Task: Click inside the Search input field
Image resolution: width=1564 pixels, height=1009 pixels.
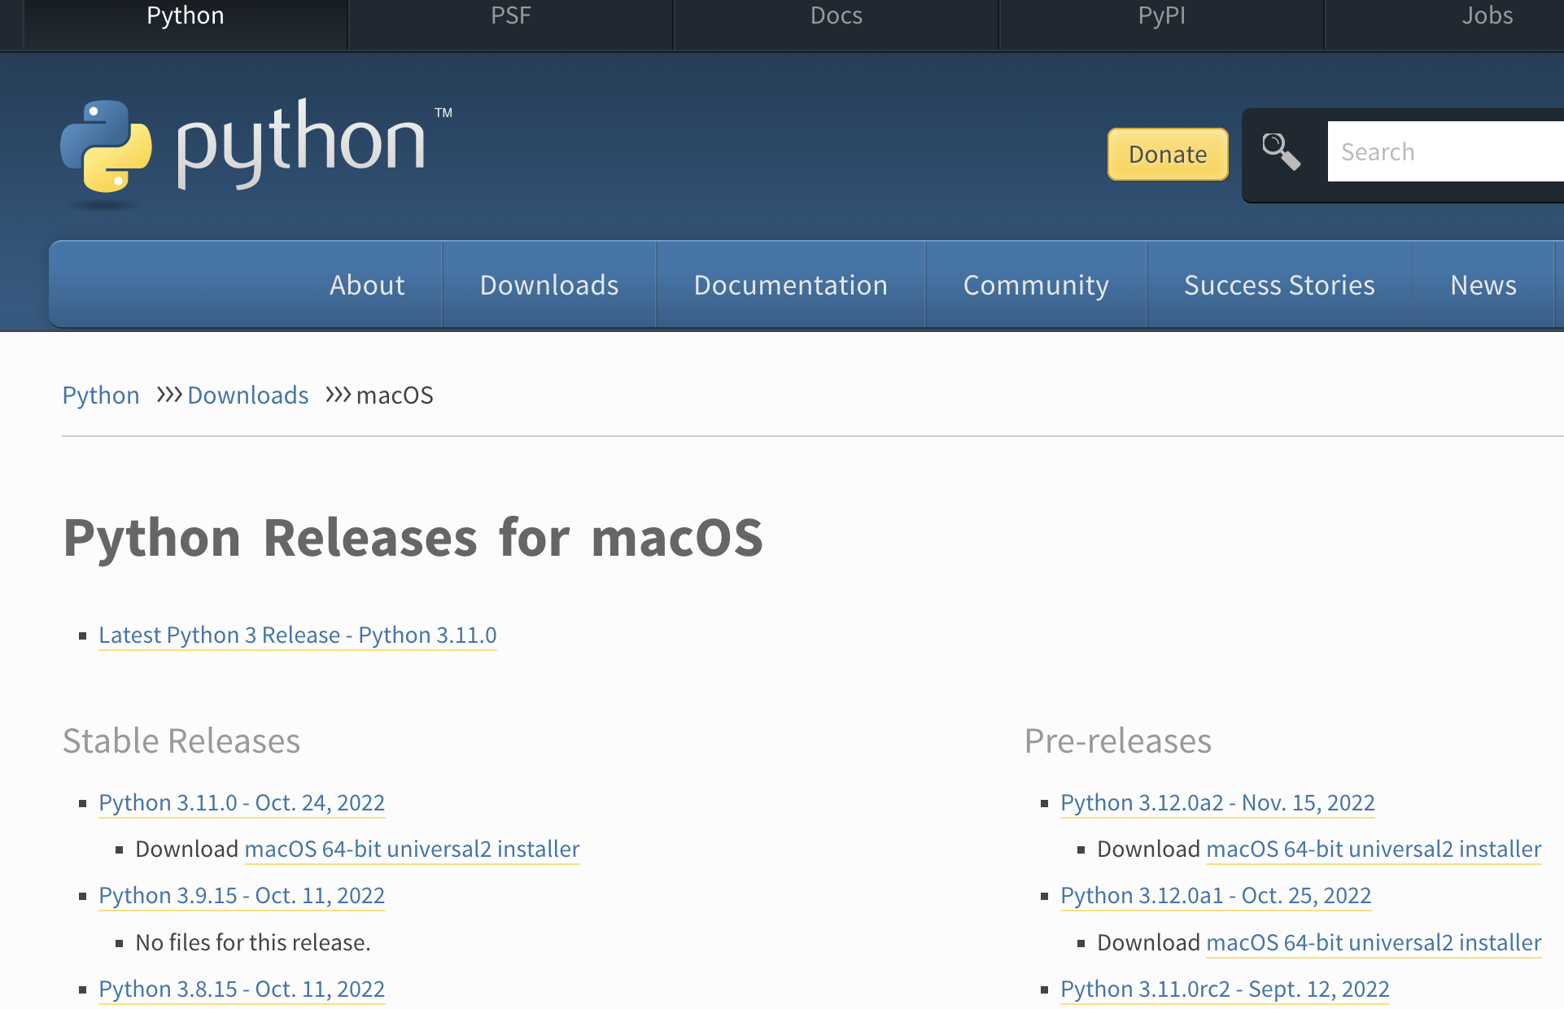Action: click(1444, 152)
